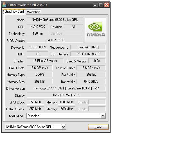
Task: Select BIOS Version 5.40.02.32.00
Action: [x=55, y=40]
